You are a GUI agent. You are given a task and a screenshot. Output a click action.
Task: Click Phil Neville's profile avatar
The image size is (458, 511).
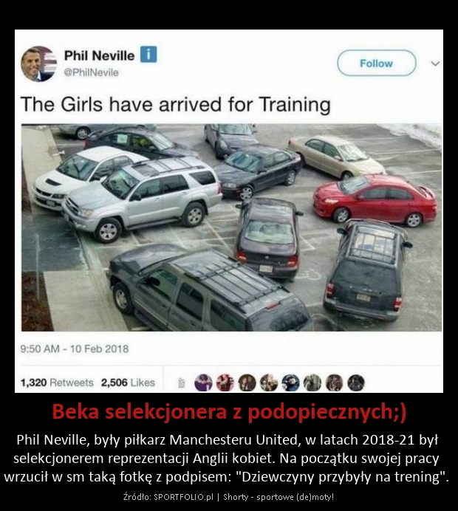pos(39,64)
